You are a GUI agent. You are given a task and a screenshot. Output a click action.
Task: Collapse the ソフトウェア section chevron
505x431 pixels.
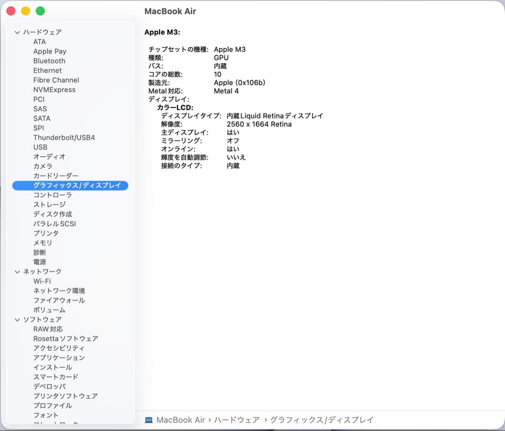(x=17, y=320)
